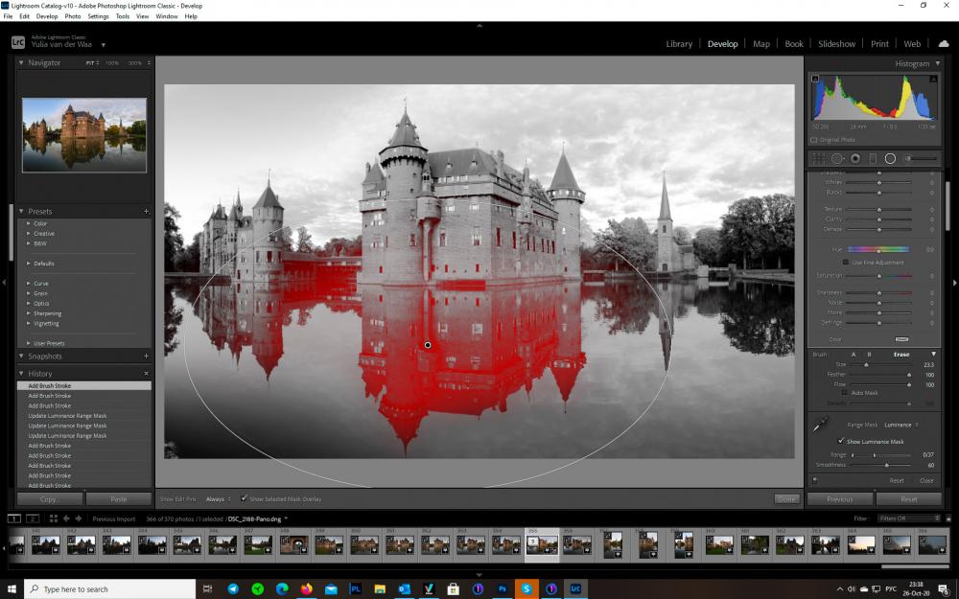Clear History using the X icon
The image size is (959, 599).
pyautogui.click(x=146, y=374)
